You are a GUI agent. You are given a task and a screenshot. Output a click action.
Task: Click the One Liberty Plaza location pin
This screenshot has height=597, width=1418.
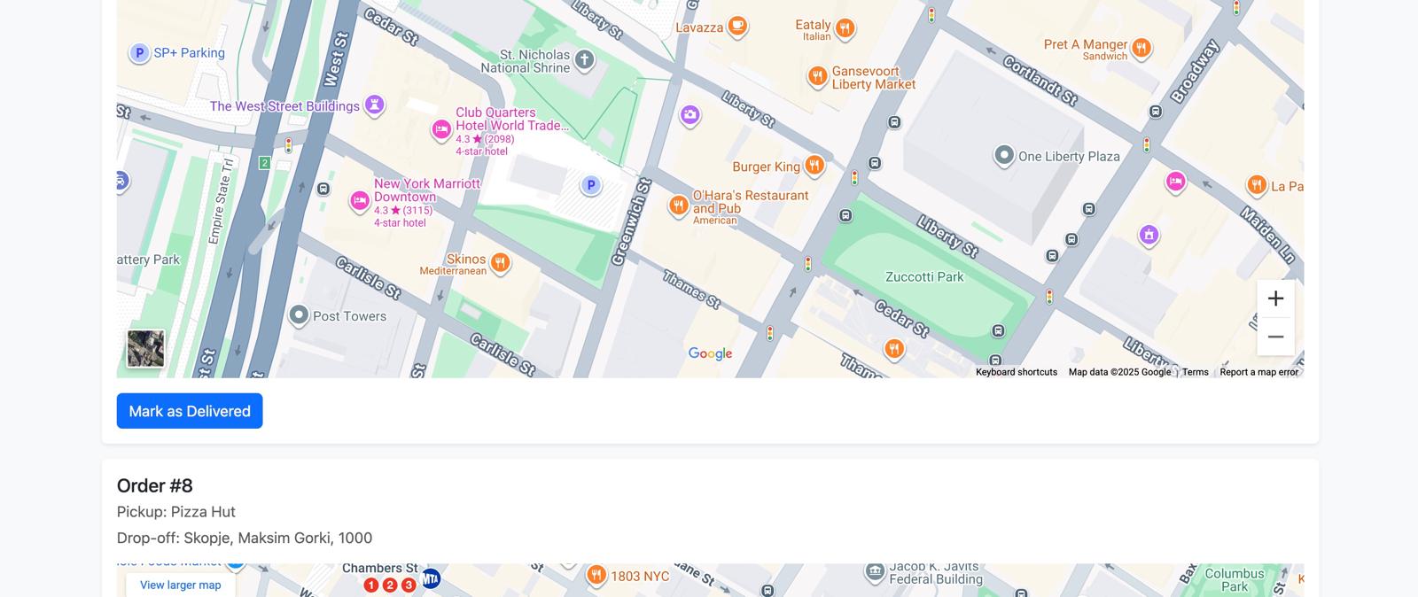1003,156
